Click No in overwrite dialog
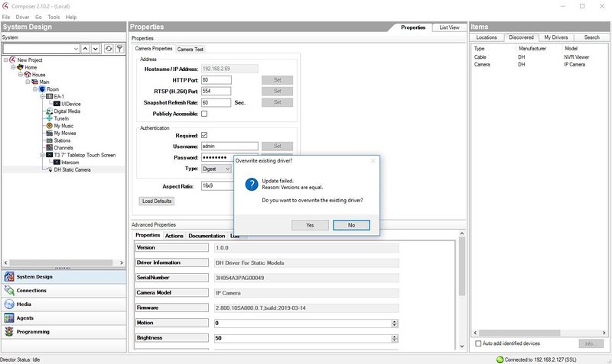 click(x=351, y=225)
